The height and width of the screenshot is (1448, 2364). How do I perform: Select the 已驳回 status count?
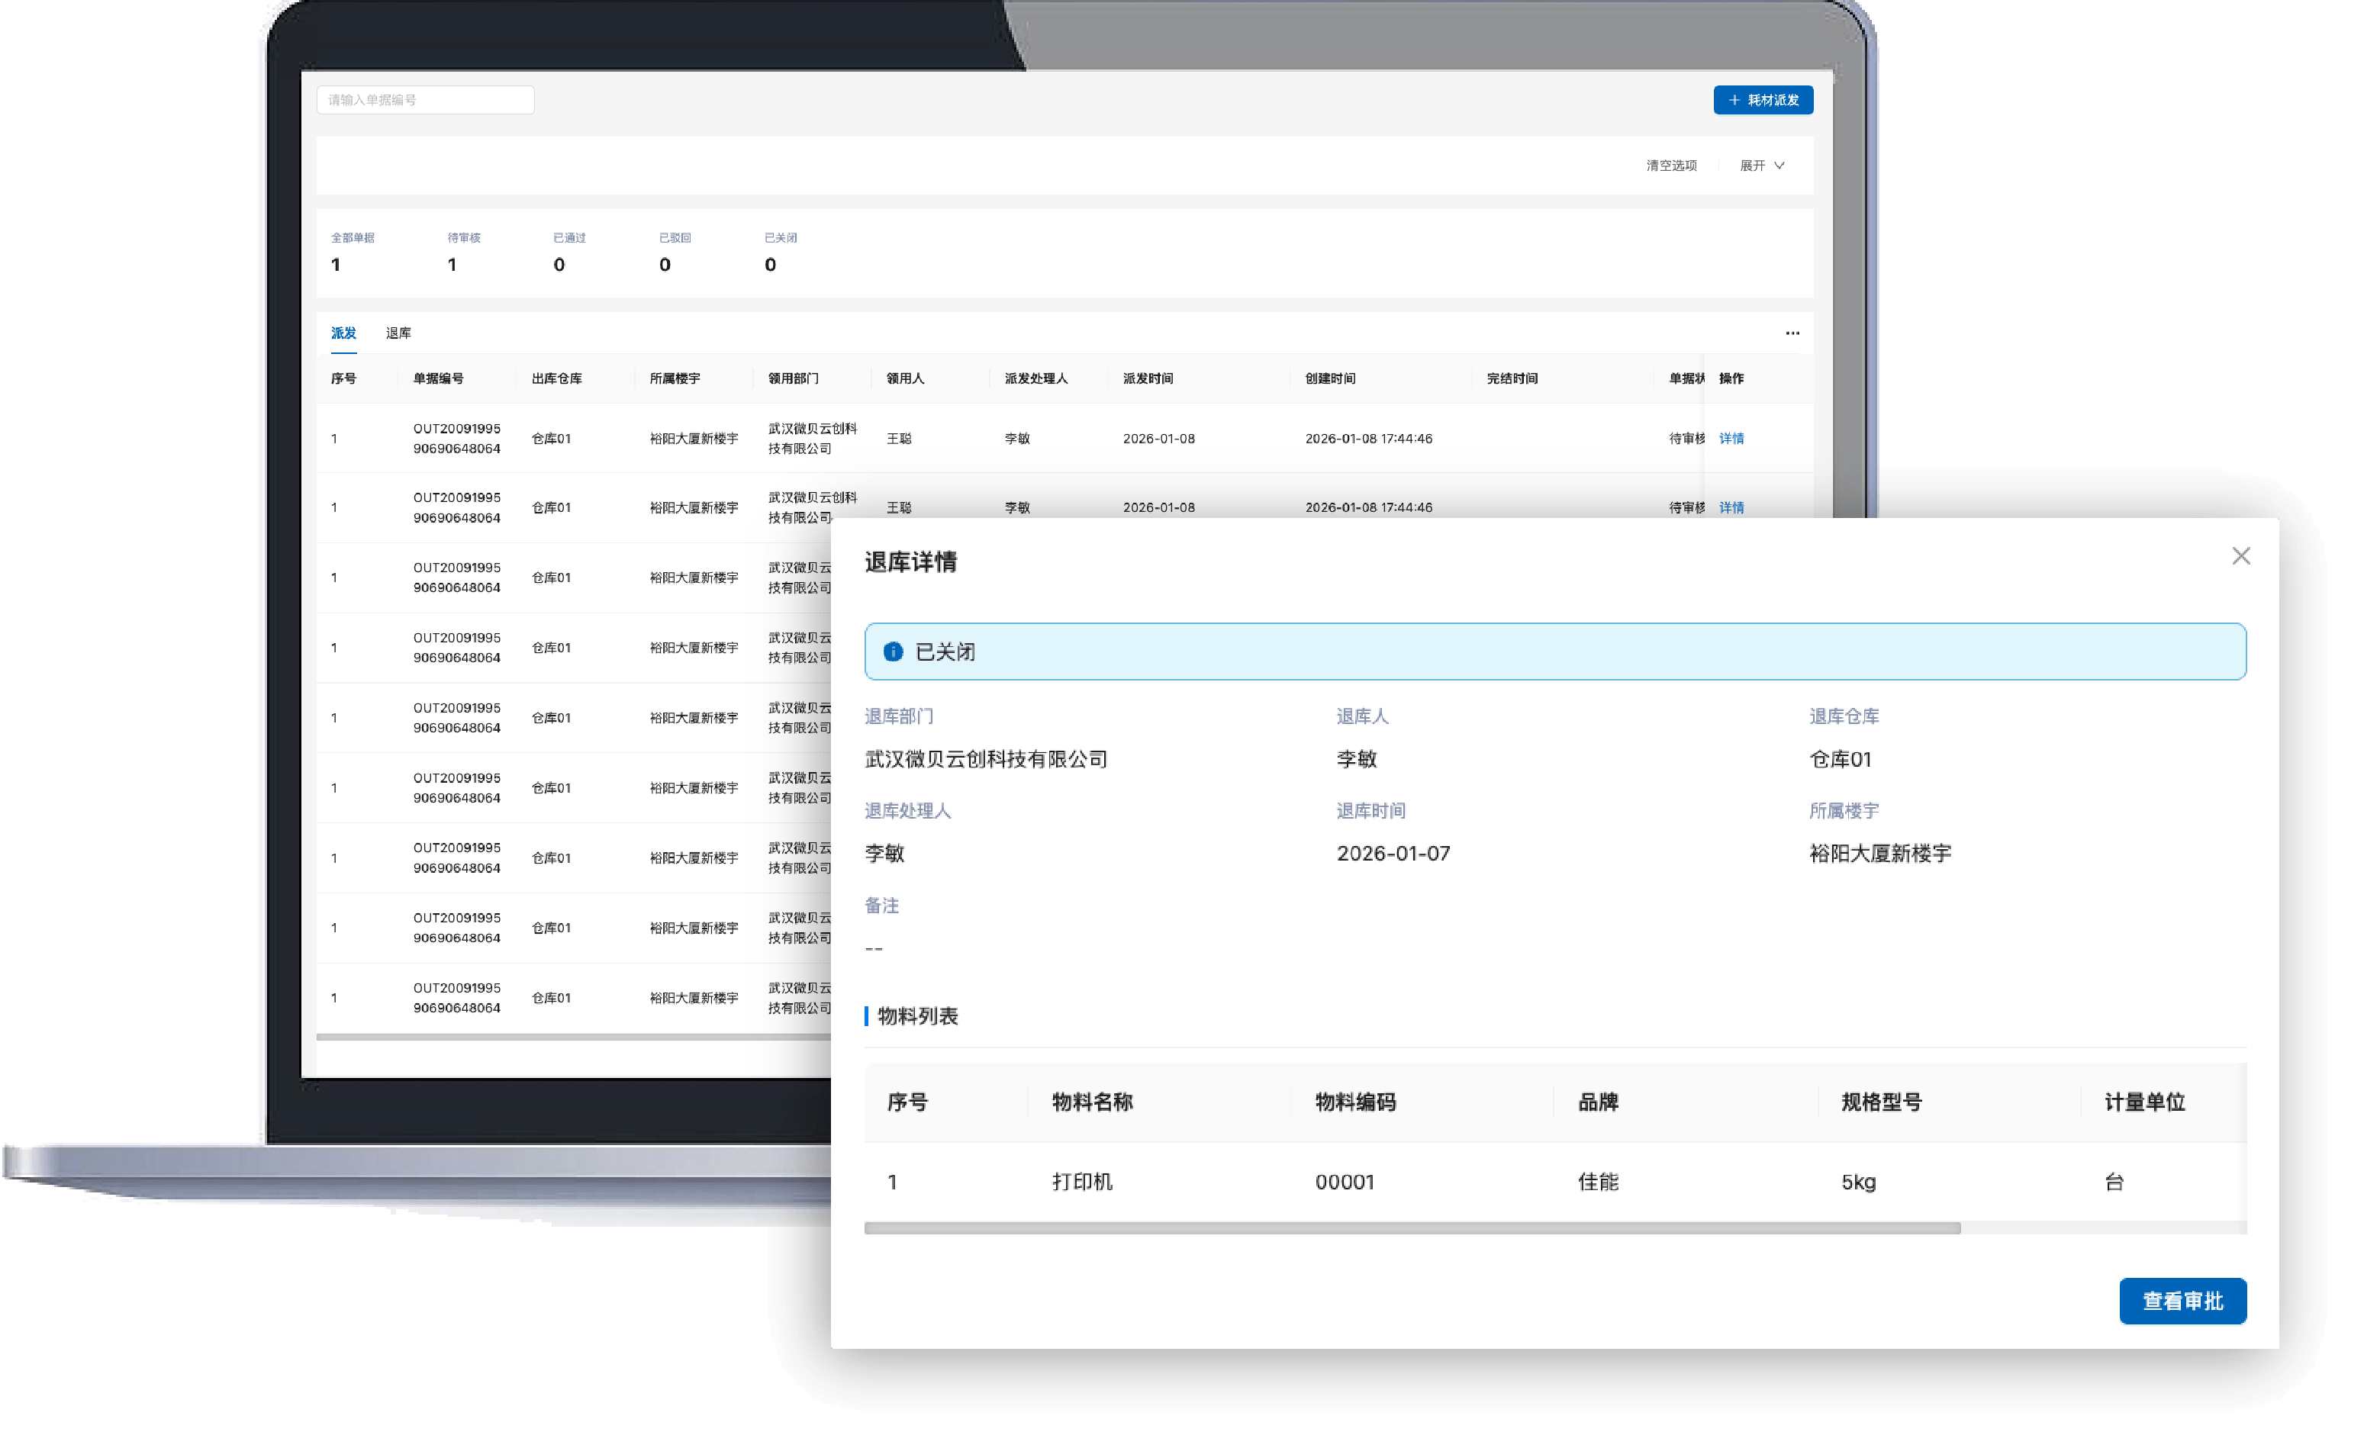coord(675,253)
